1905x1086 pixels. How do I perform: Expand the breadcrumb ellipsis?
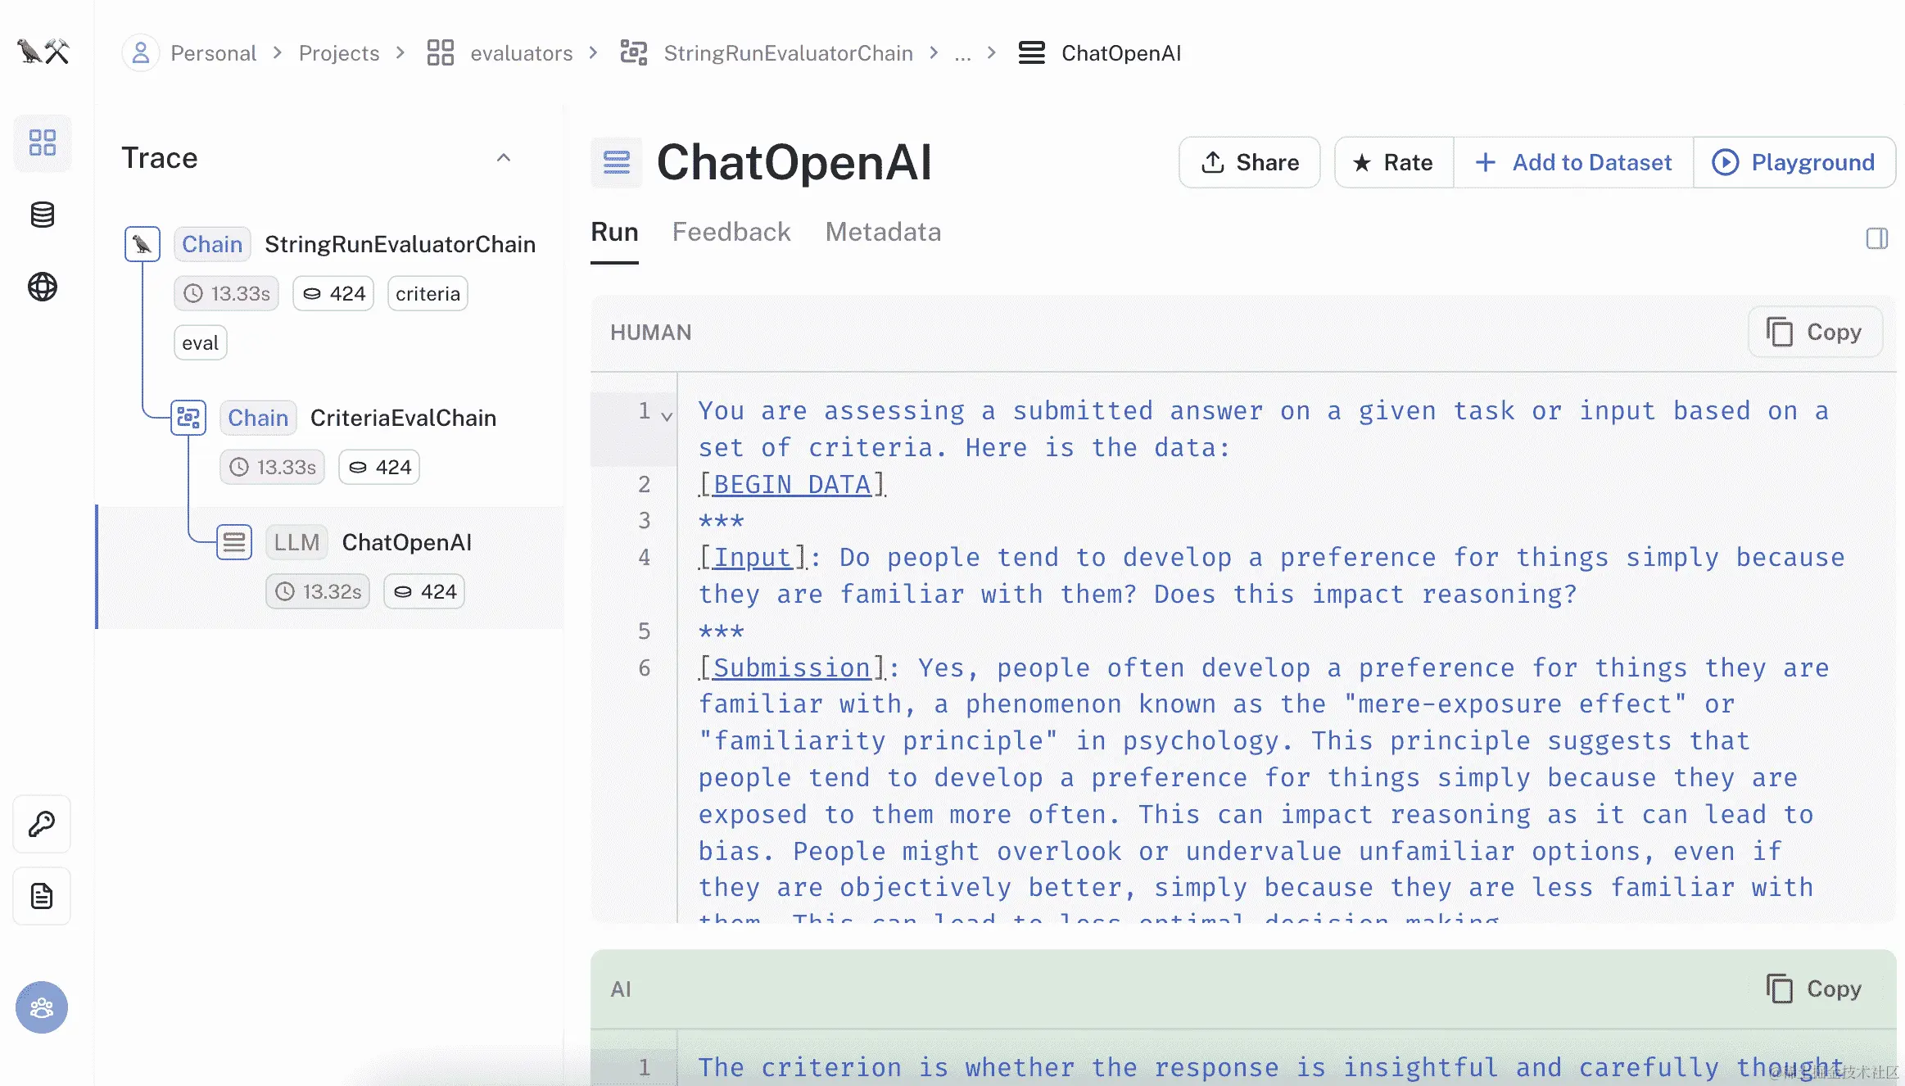[x=962, y=53]
